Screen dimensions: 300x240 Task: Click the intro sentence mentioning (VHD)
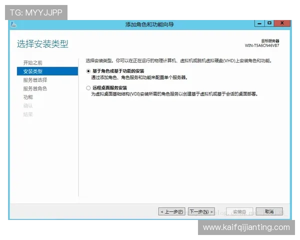[x=178, y=61]
